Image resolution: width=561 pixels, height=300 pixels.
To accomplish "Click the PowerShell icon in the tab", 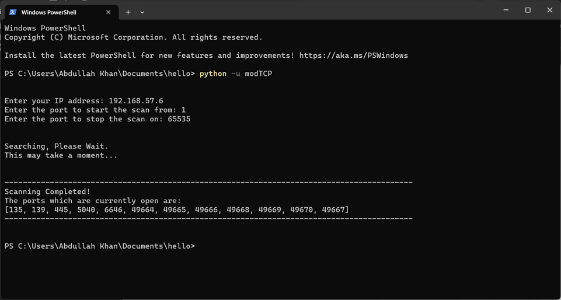I will pyautogui.click(x=12, y=12).
